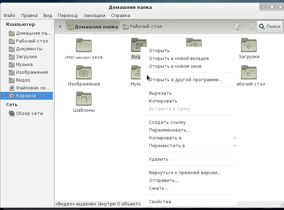This screenshot has width=284, height=210.
Task: Click the Видео sidebar icon
Action: (12, 80)
